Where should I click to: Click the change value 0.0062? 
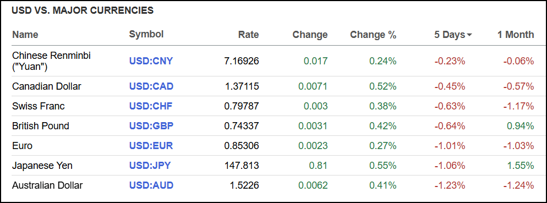(313, 185)
